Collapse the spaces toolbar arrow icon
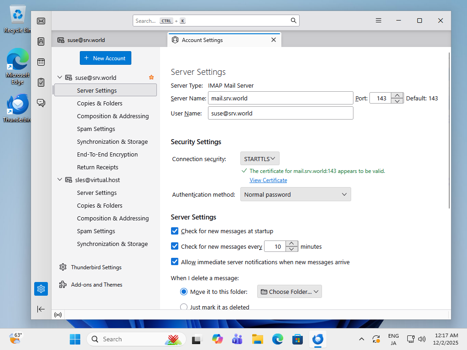 coord(41,309)
